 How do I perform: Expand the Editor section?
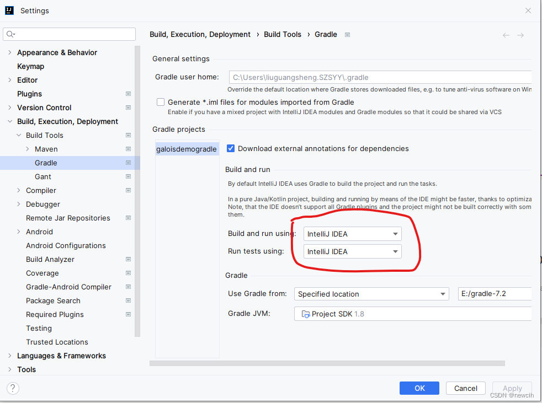coord(10,80)
